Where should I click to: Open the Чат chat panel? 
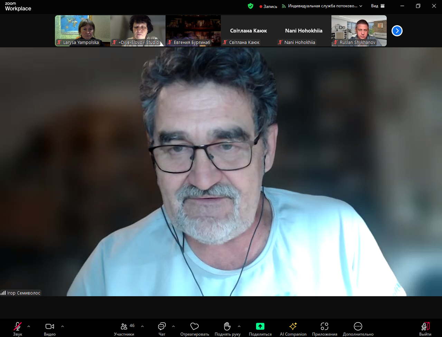pyautogui.click(x=162, y=329)
